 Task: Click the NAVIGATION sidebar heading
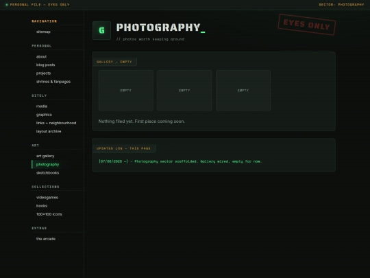click(x=44, y=21)
